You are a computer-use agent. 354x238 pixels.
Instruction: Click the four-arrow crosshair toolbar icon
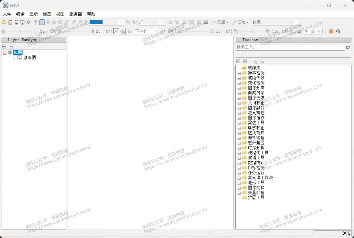tap(29, 22)
